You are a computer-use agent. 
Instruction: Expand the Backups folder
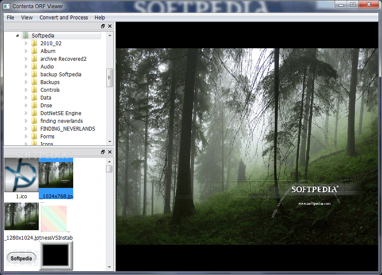point(26,82)
